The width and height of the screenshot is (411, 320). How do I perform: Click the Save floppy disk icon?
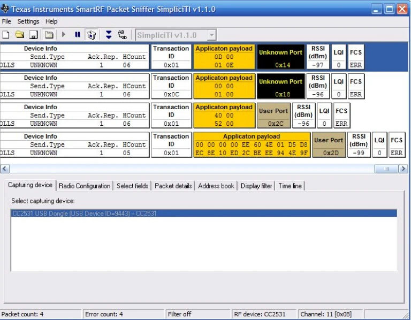33,35
